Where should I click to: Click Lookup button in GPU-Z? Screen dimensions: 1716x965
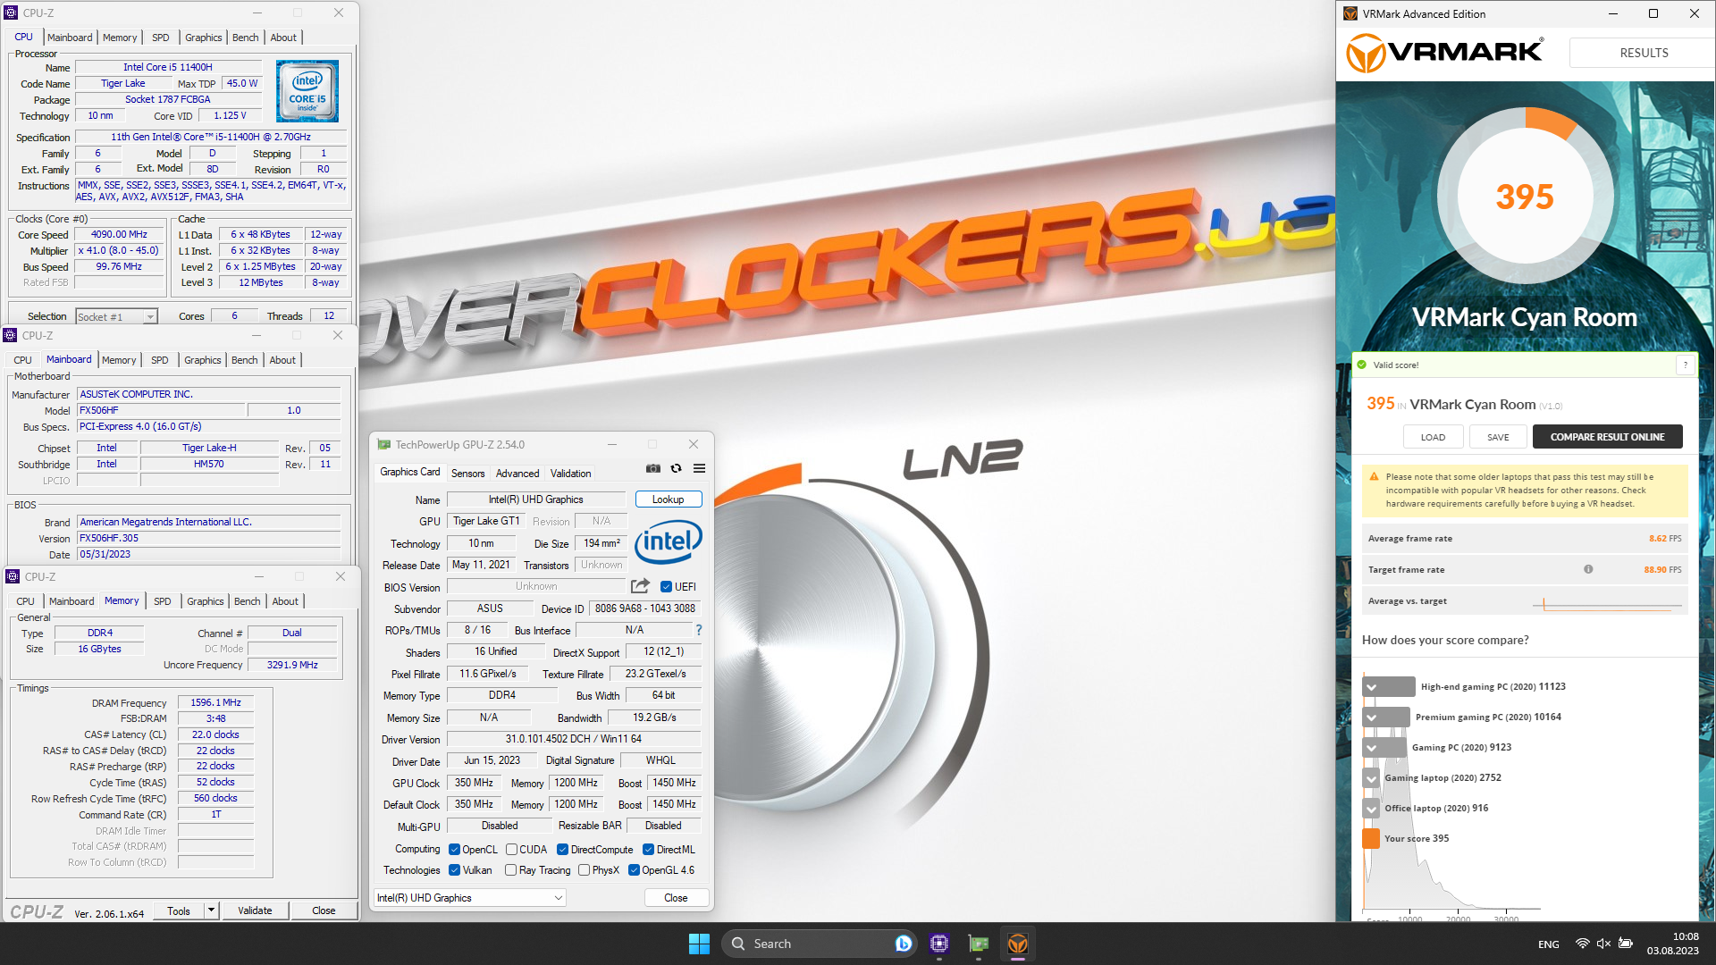click(668, 499)
